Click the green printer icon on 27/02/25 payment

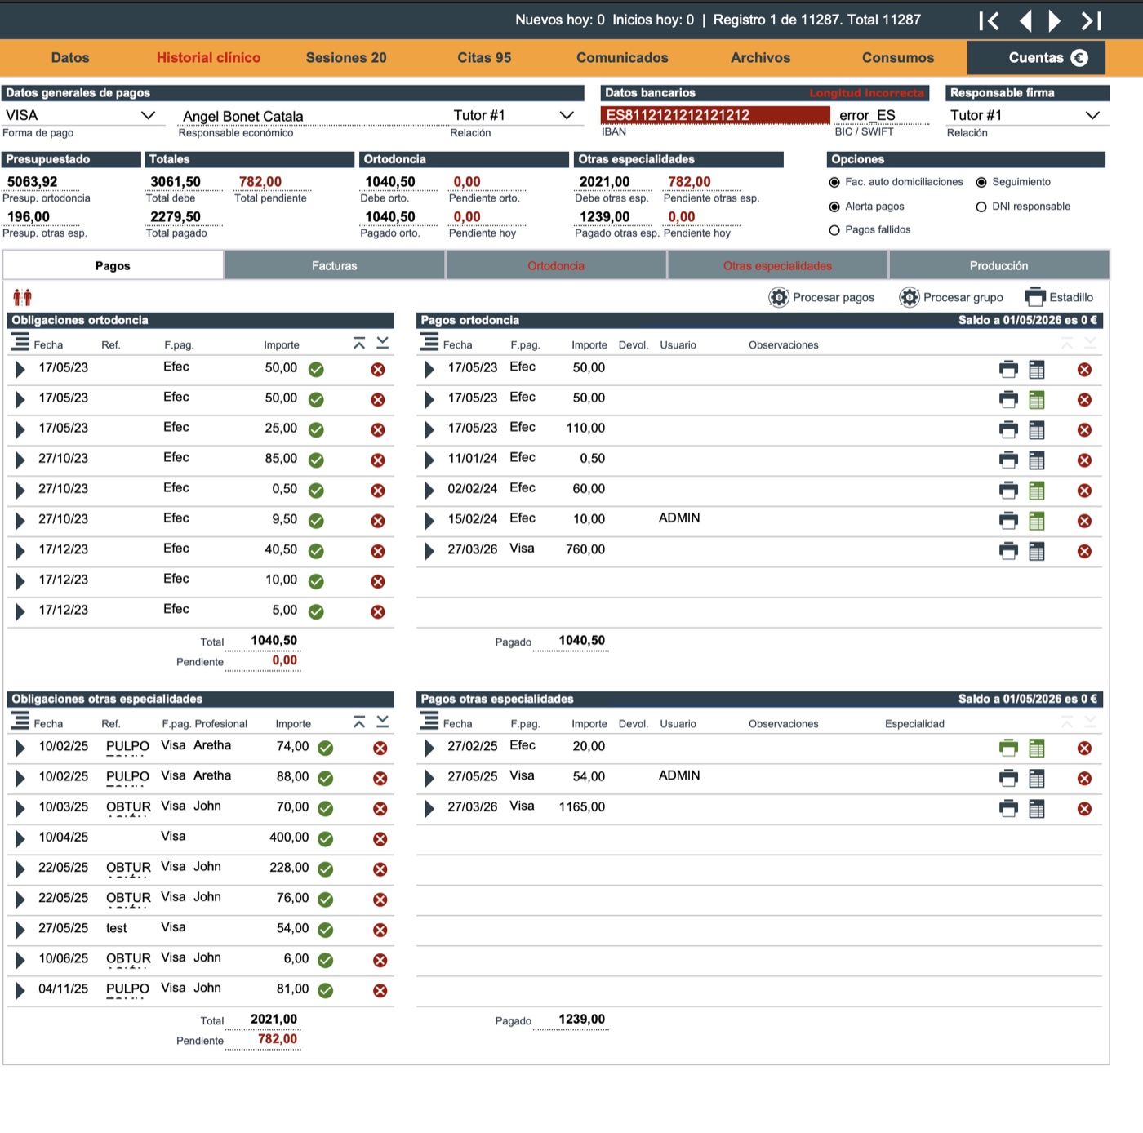pyautogui.click(x=1008, y=748)
